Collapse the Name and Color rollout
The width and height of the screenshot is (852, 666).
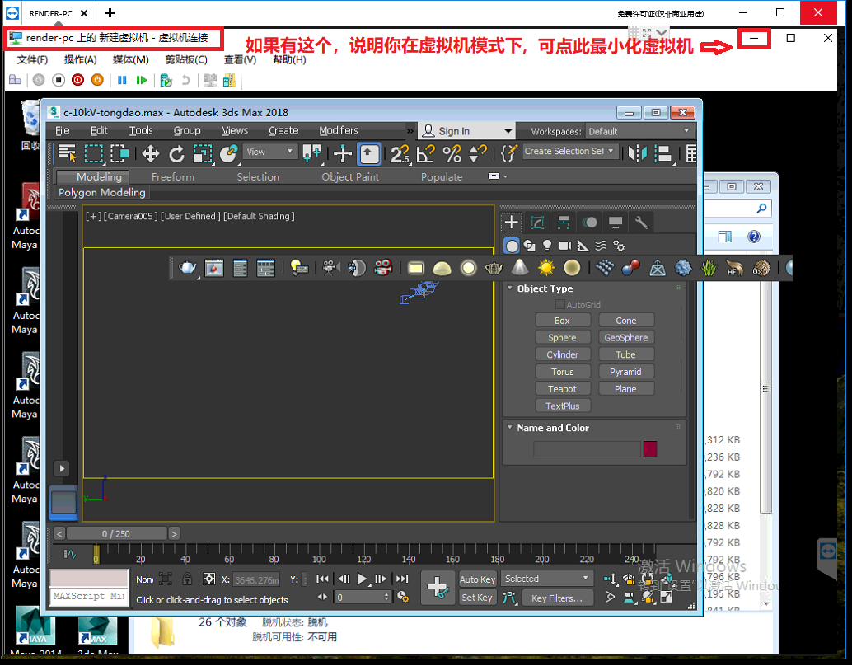pyautogui.click(x=510, y=427)
